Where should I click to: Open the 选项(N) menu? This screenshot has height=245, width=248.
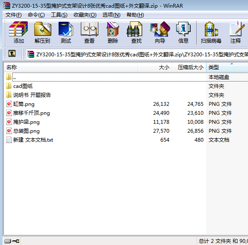click(111, 15)
